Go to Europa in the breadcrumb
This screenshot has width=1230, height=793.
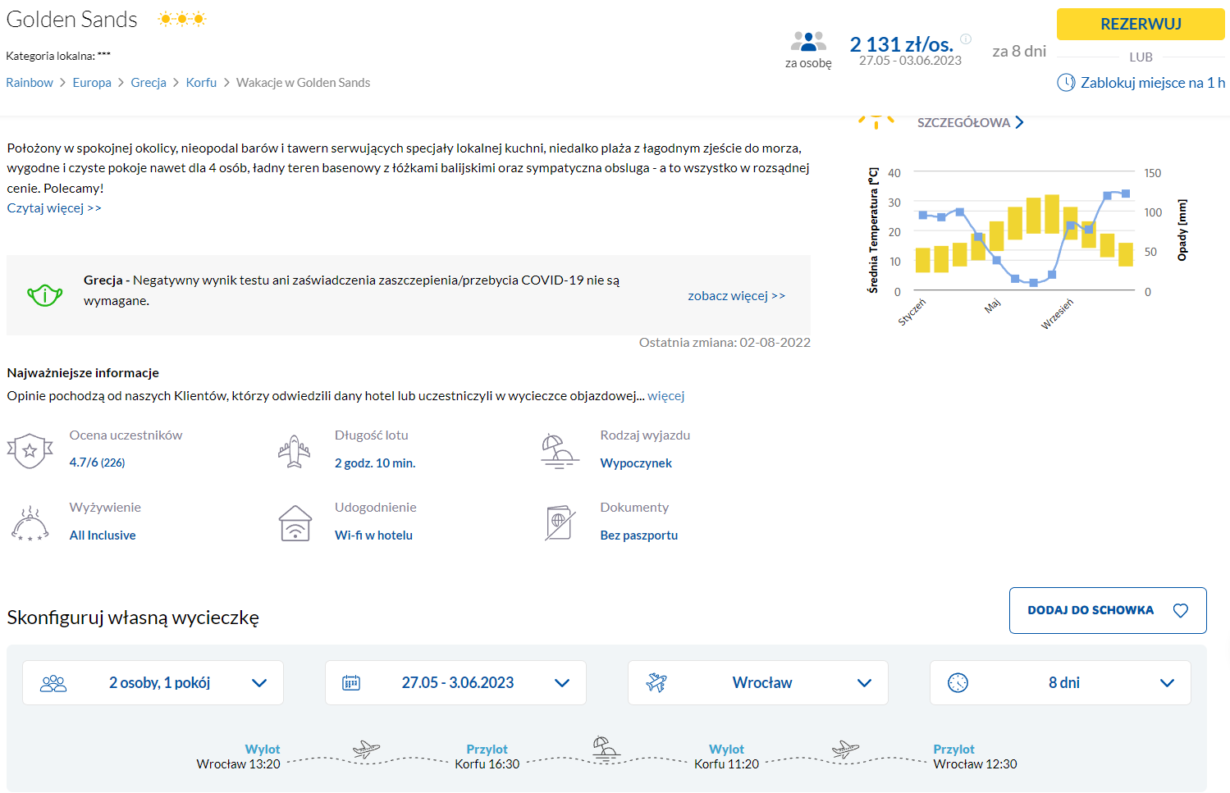[92, 83]
